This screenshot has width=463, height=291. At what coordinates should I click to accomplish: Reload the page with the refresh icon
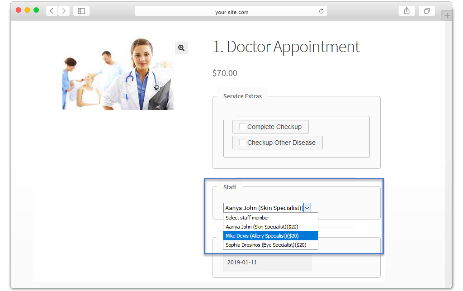pyautogui.click(x=321, y=11)
